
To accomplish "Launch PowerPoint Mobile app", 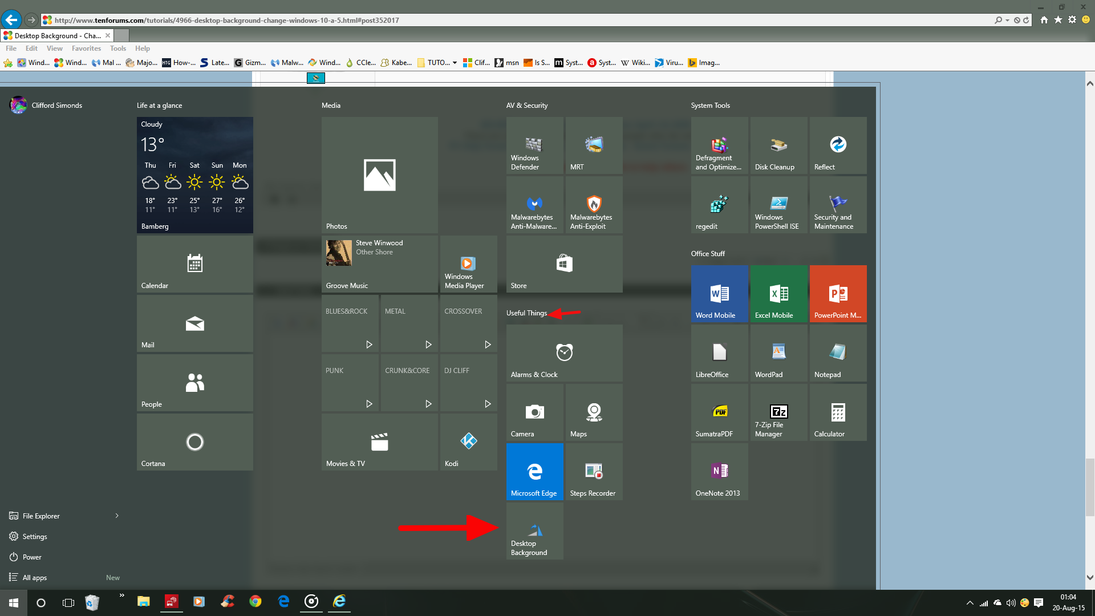I will pos(837,293).
